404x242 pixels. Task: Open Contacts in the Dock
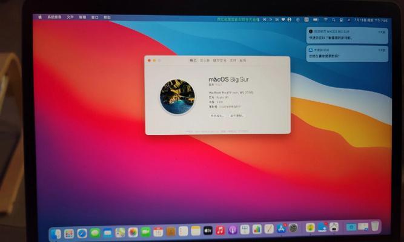pos(171,232)
